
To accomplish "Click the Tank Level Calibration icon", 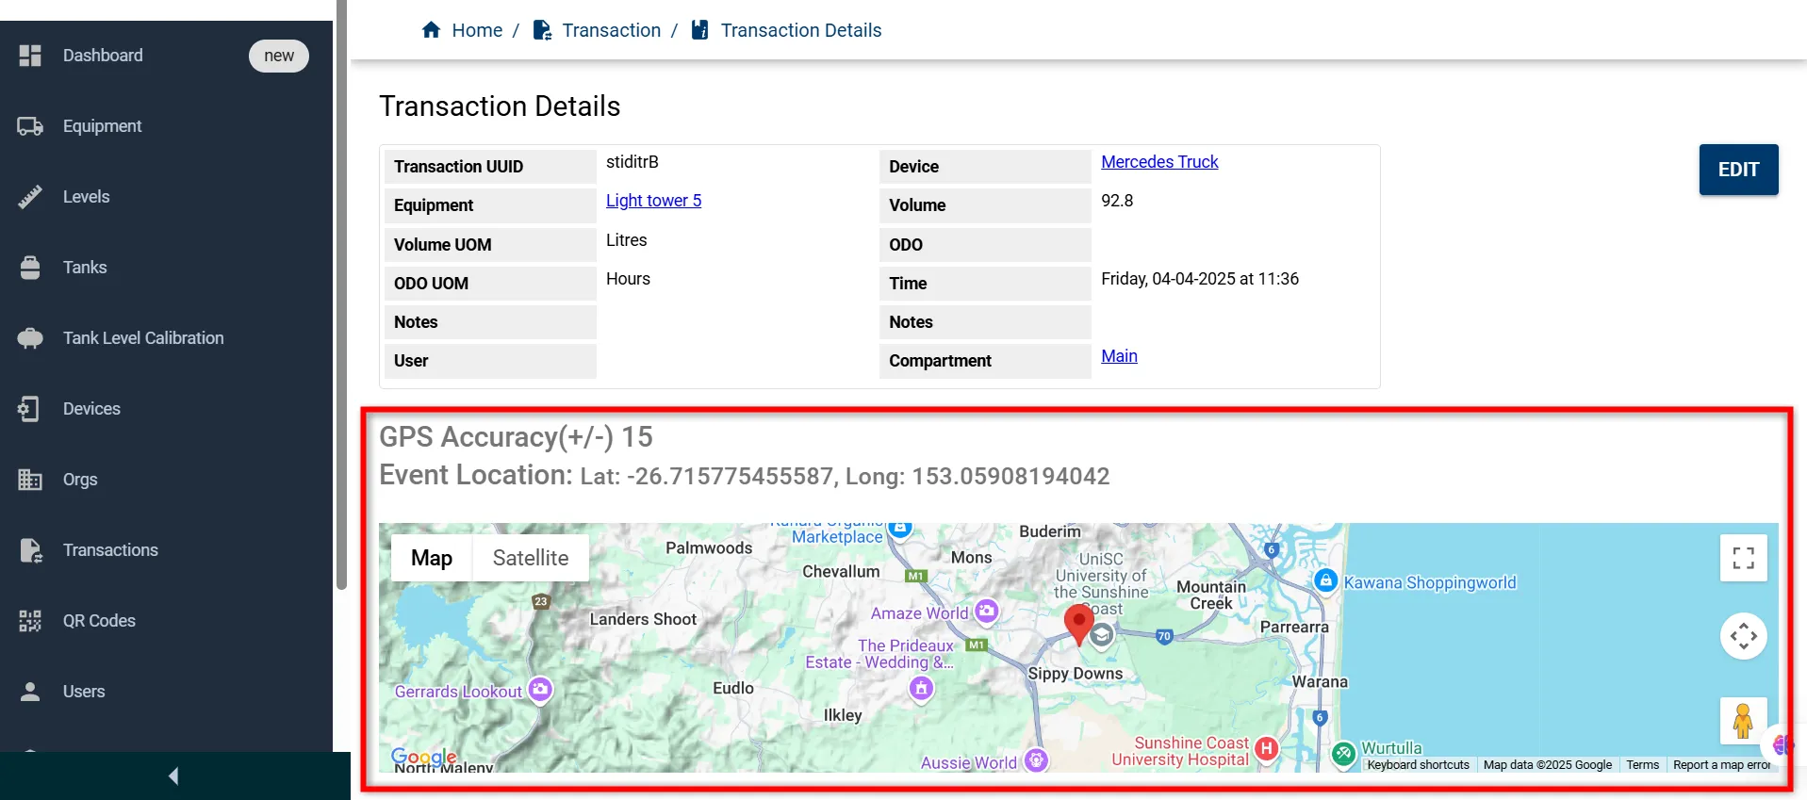I will point(30,338).
